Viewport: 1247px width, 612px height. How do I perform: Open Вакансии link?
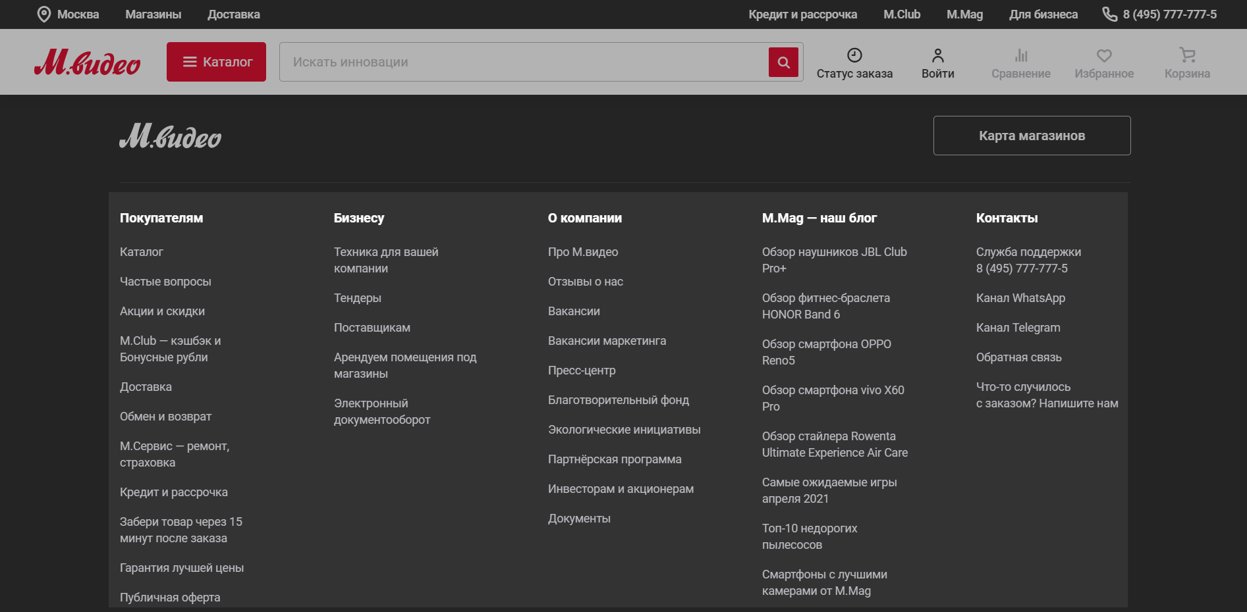574,311
